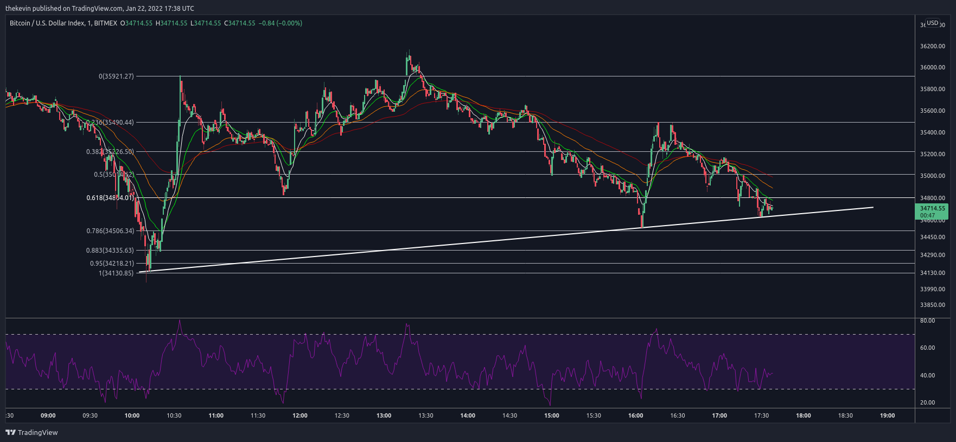The width and height of the screenshot is (956, 442).
Task: Select the 0.883(34335.63) Fibonacci label
Action: 110,251
